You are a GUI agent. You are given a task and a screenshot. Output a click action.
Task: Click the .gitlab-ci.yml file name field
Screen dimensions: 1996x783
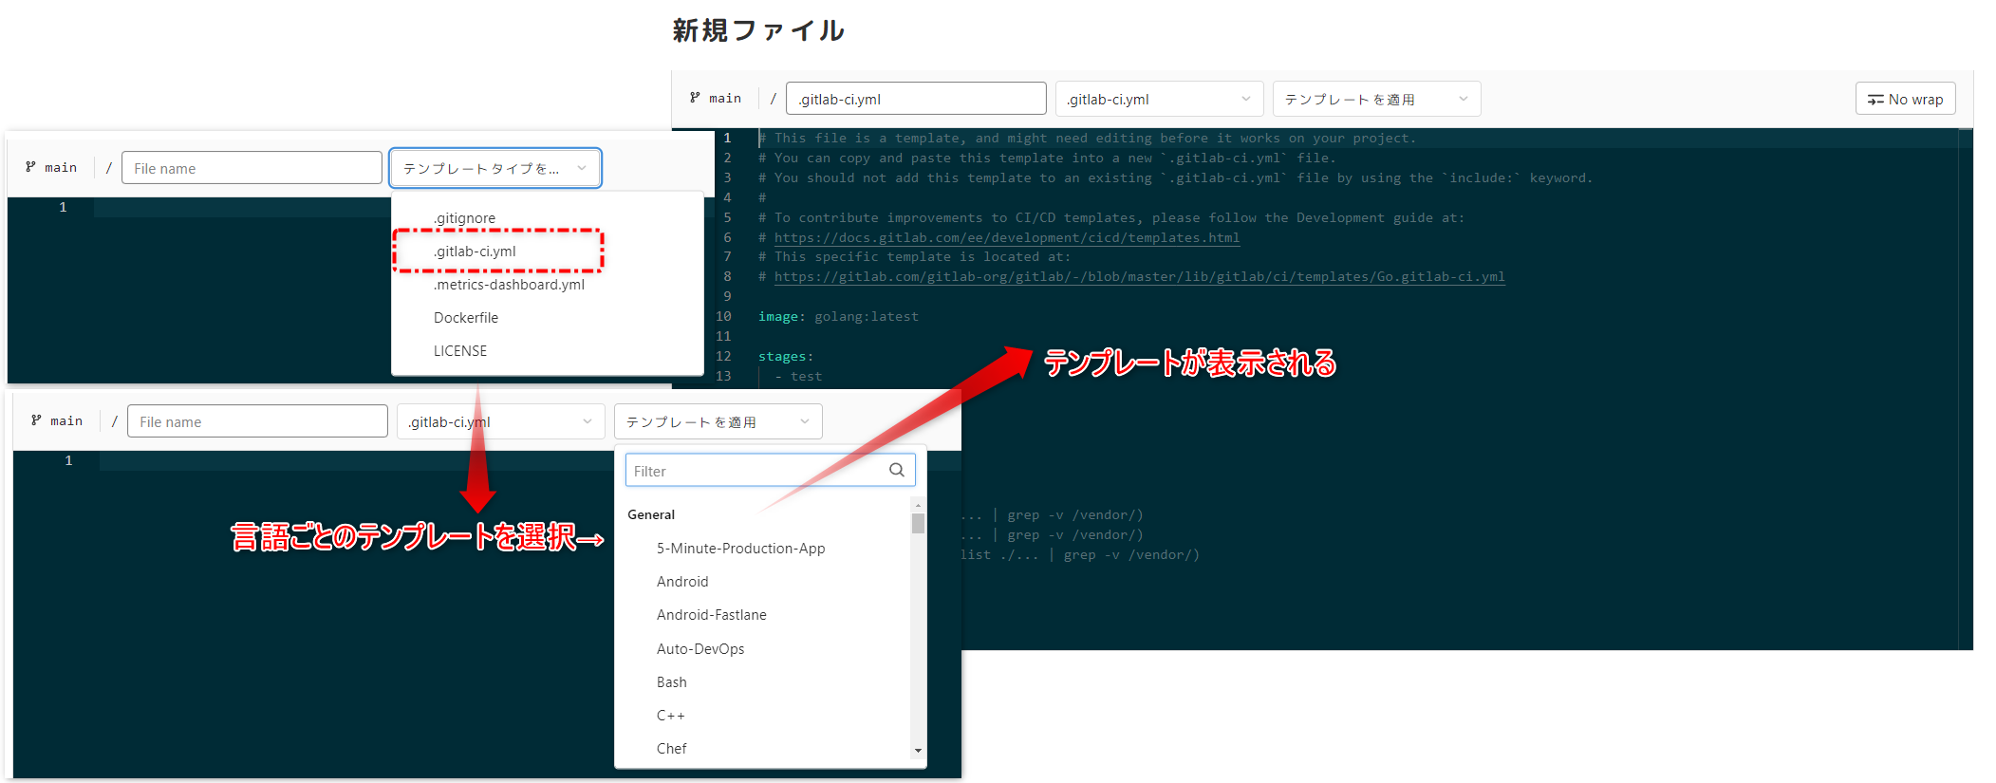pos(916,99)
